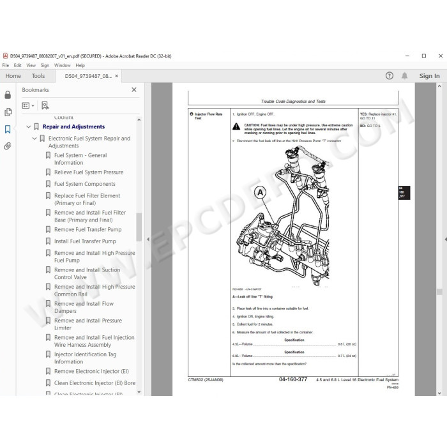Open Injector Identification Tag Information bookmark
Viewport: 447px width, 447px height.
(x=85, y=358)
